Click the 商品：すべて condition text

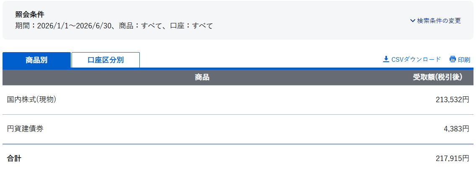tap(141, 26)
